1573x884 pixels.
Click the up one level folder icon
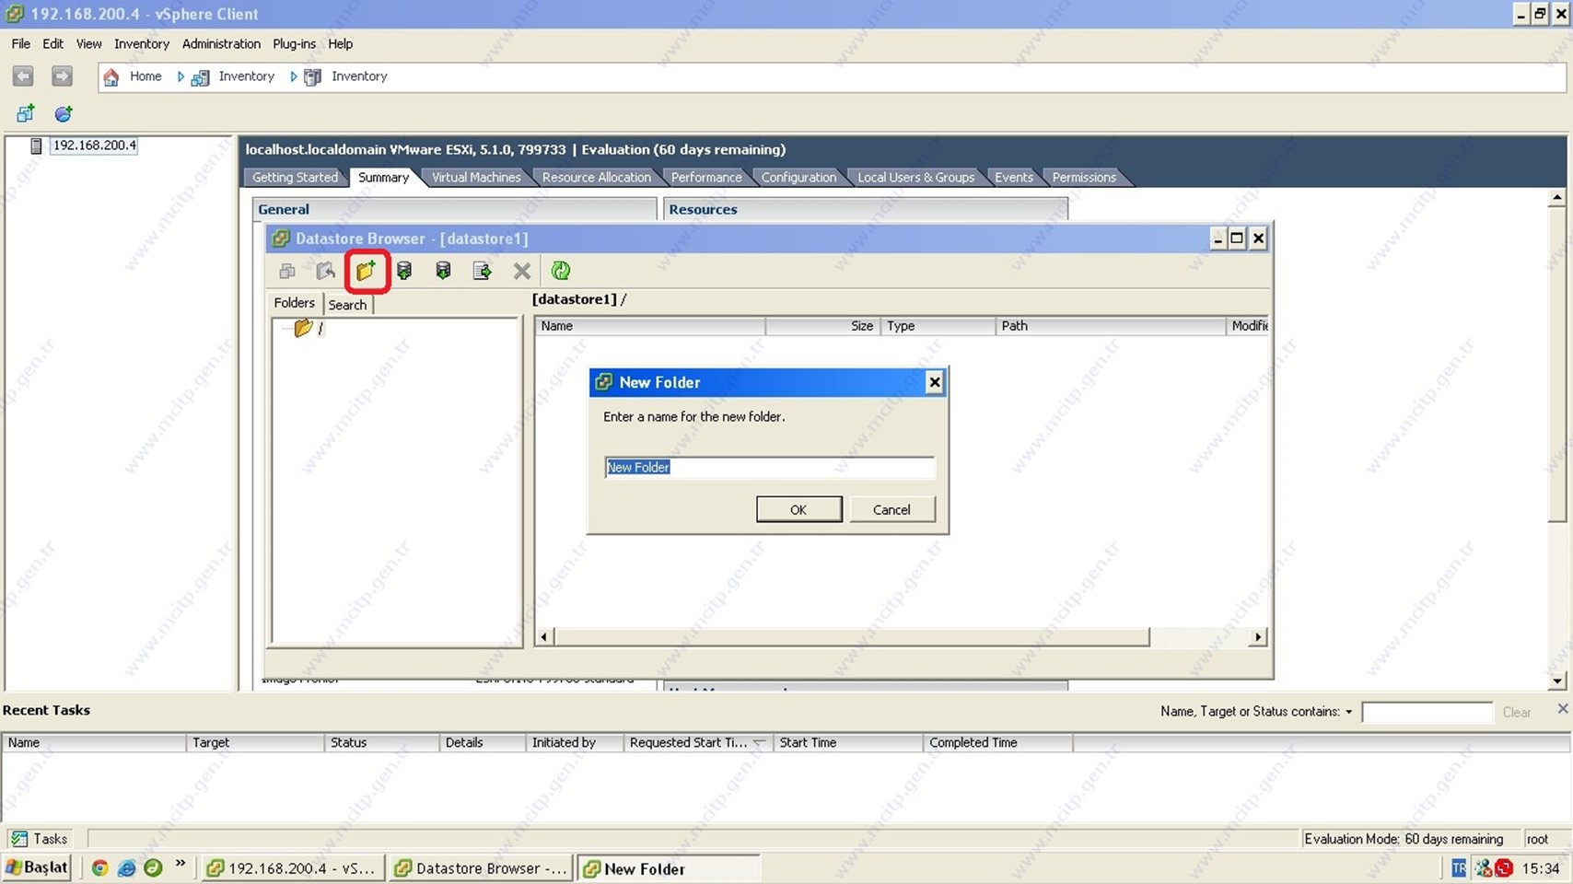point(325,271)
